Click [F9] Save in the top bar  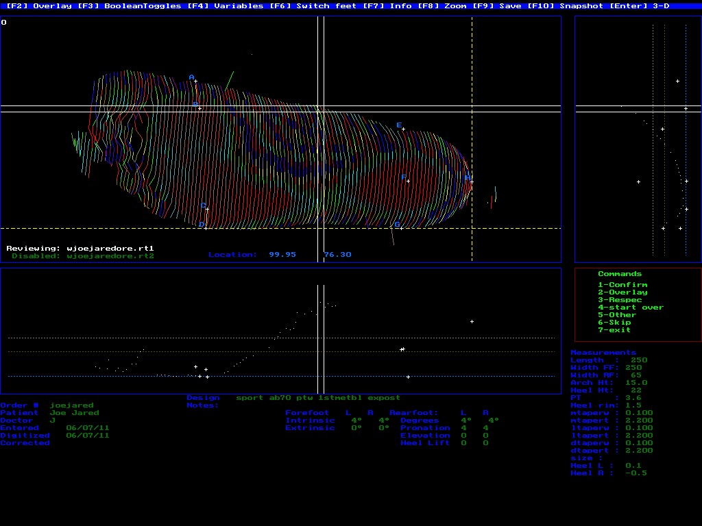point(497,5)
